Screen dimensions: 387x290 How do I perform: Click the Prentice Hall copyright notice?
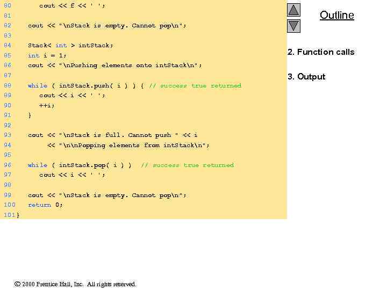point(75,284)
